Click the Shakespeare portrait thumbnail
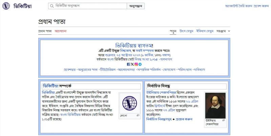The height and width of the screenshot is (136, 271). point(215,106)
